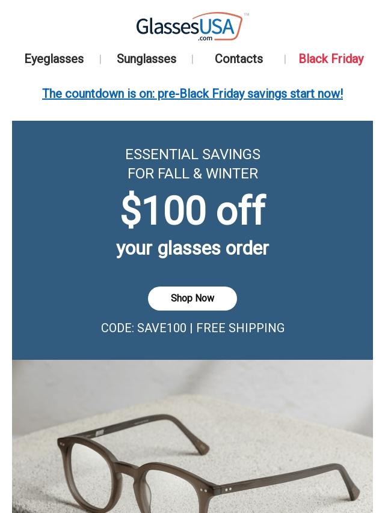Image resolution: width=385 pixels, height=513 pixels.
Task: Go to the Sunglasses section
Action: click(146, 59)
